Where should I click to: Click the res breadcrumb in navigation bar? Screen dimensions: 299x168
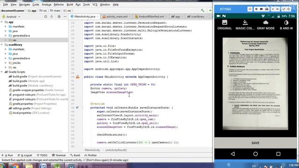pyautogui.click(x=67, y=11)
